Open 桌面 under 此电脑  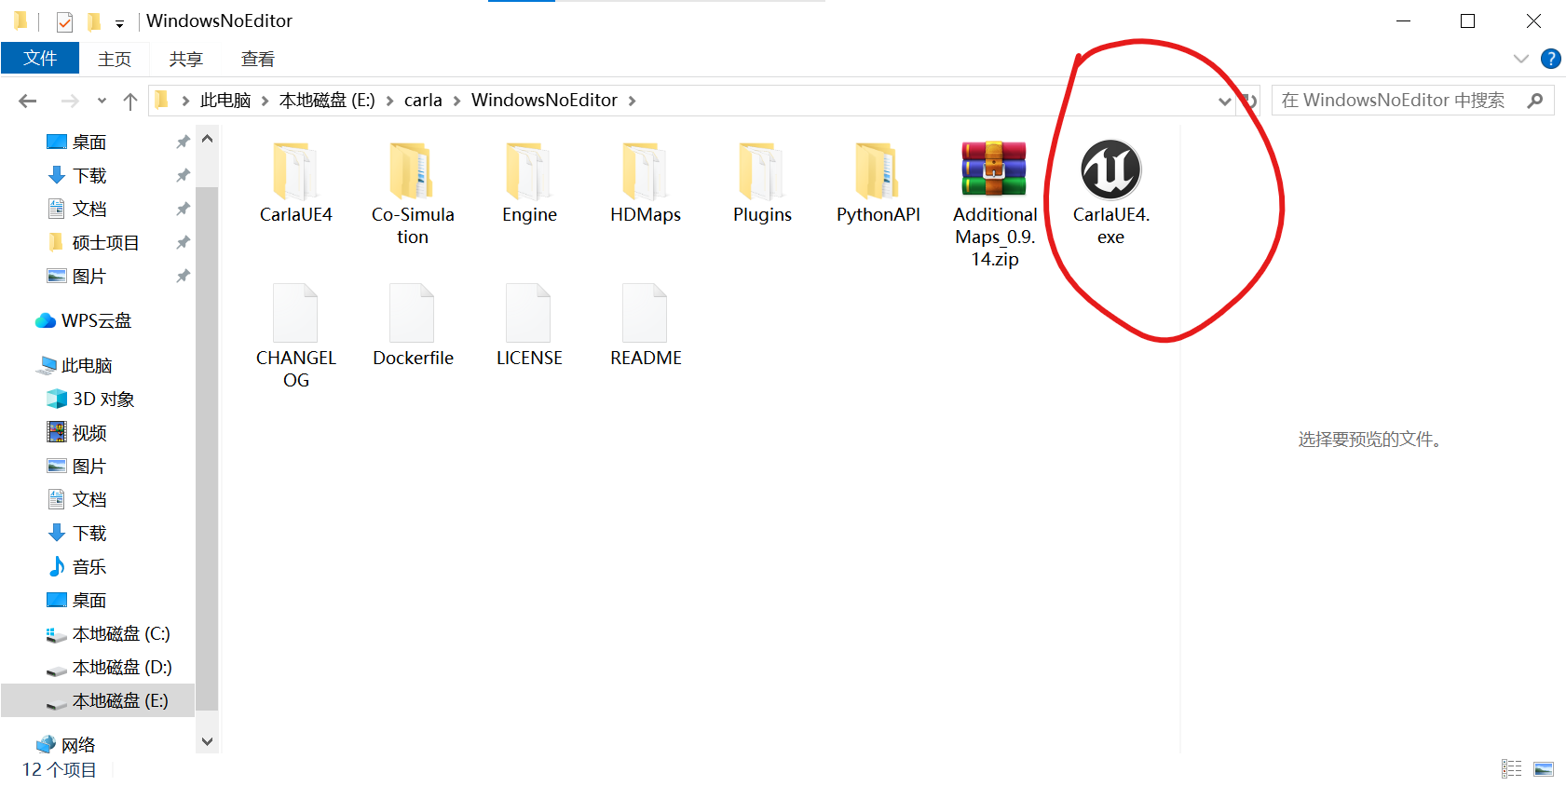(76, 600)
